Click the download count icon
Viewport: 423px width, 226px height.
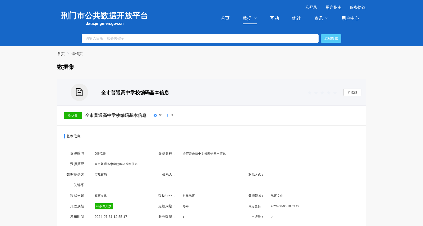(167, 116)
